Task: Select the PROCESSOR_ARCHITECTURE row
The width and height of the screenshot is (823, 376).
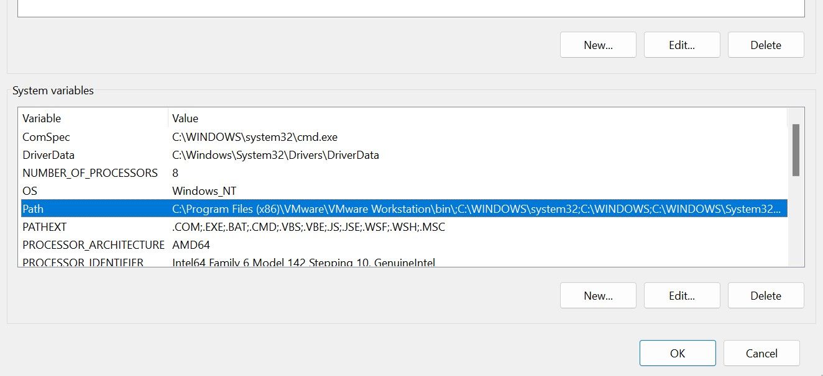Action: coord(93,245)
